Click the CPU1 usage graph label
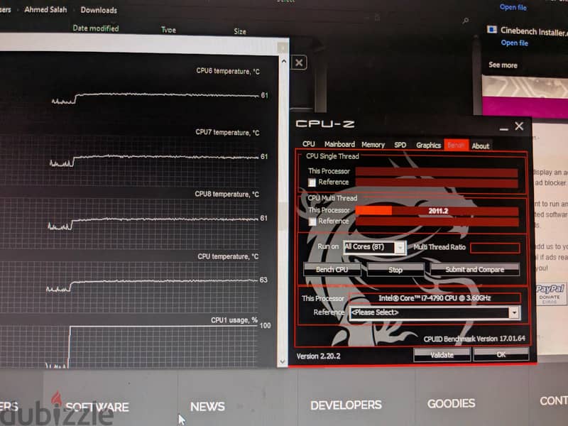The height and width of the screenshot is (426, 568). tap(234, 320)
